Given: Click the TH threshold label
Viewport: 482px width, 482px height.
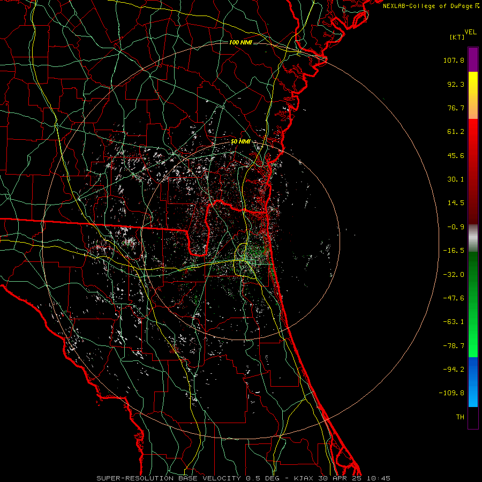Looking at the screenshot, I should coord(460,417).
